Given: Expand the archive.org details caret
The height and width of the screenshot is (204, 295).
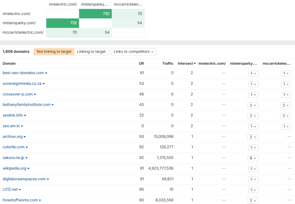Looking at the screenshot, I should tap(25, 137).
